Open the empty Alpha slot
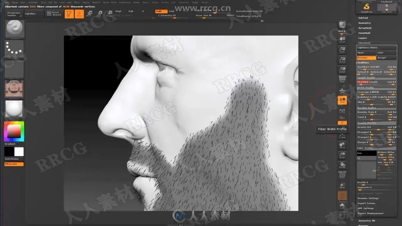The height and width of the screenshot is (226, 402). tap(15, 70)
